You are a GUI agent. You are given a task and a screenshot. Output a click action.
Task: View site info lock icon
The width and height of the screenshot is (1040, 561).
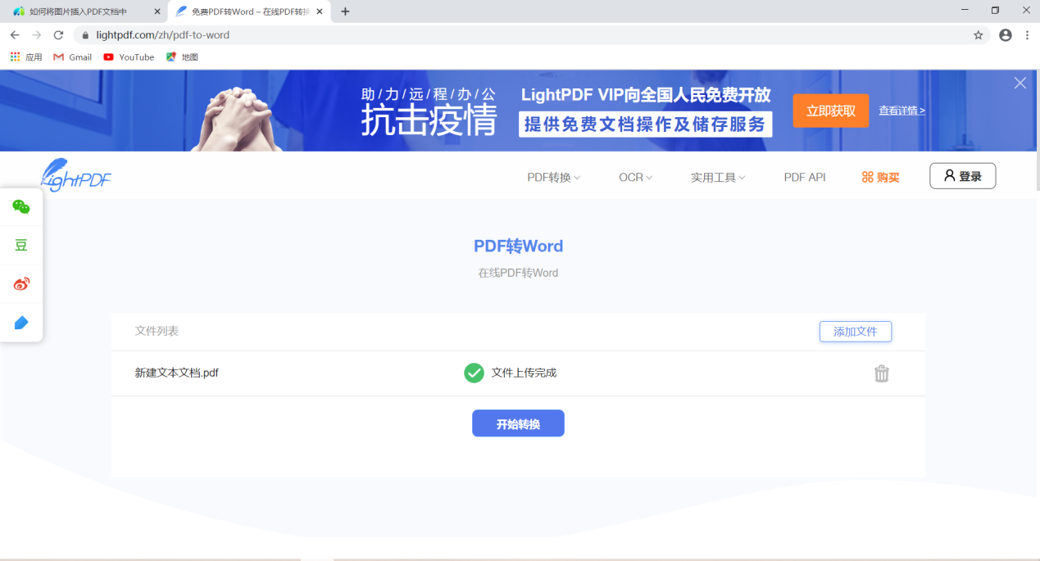coord(85,35)
